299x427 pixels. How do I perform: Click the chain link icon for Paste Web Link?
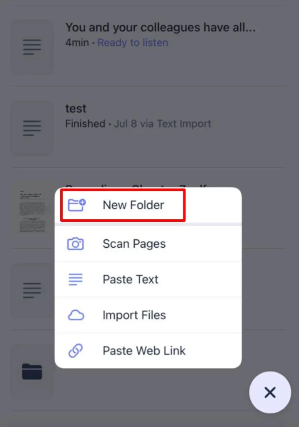tap(76, 350)
